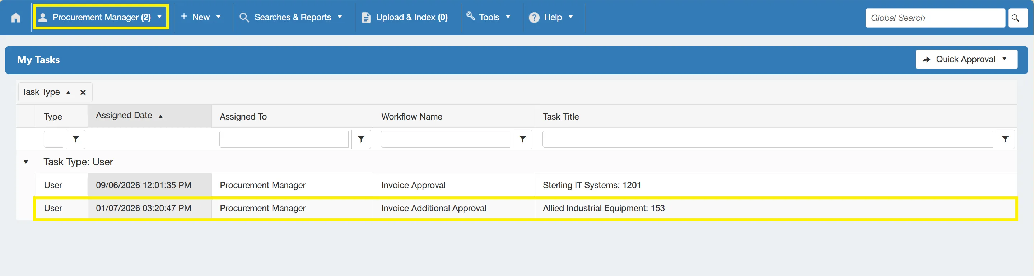
Task: Open the Procurement Manager (2) menu
Action: click(x=101, y=17)
